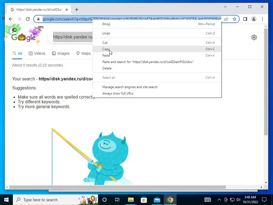Share this page using the share icon
The height and width of the screenshot is (205, 273).
click(226, 19)
